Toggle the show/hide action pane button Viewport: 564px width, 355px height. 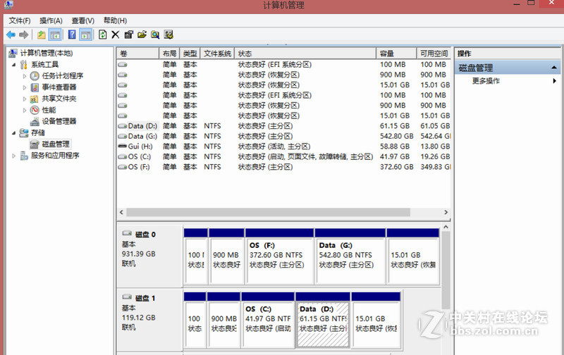[x=85, y=35]
